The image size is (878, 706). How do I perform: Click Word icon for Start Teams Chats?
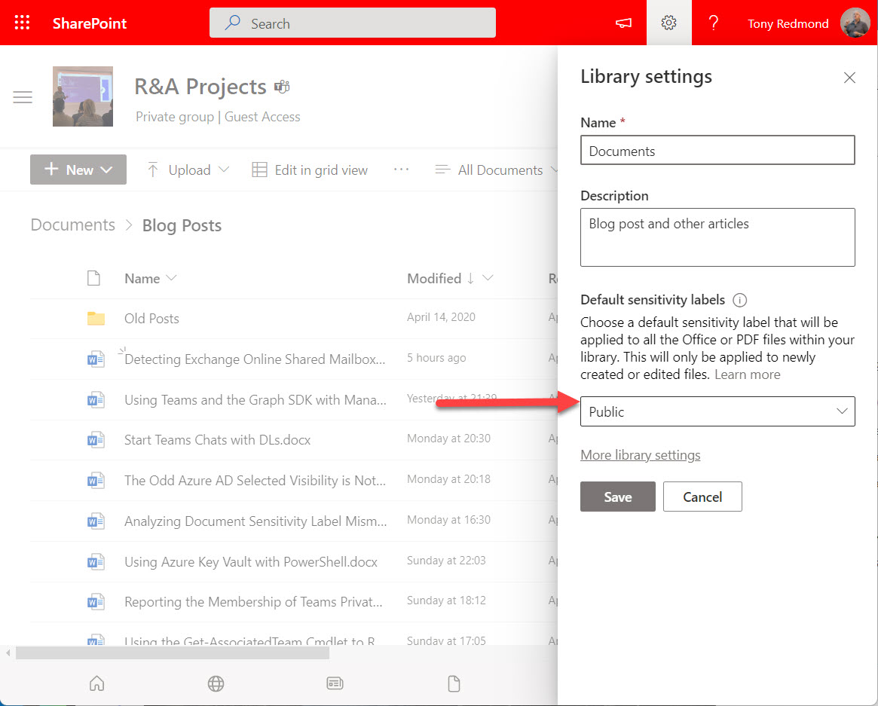pos(96,440)
